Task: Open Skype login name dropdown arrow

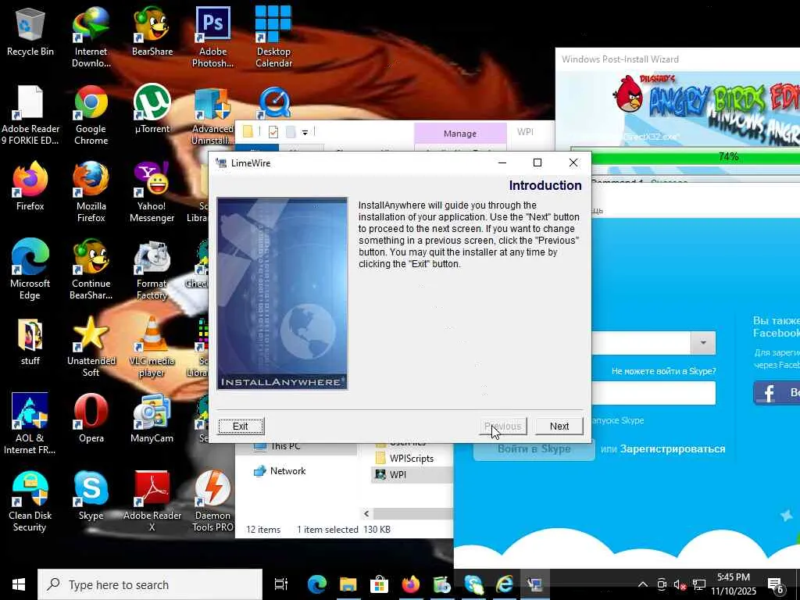Action: 703,343
